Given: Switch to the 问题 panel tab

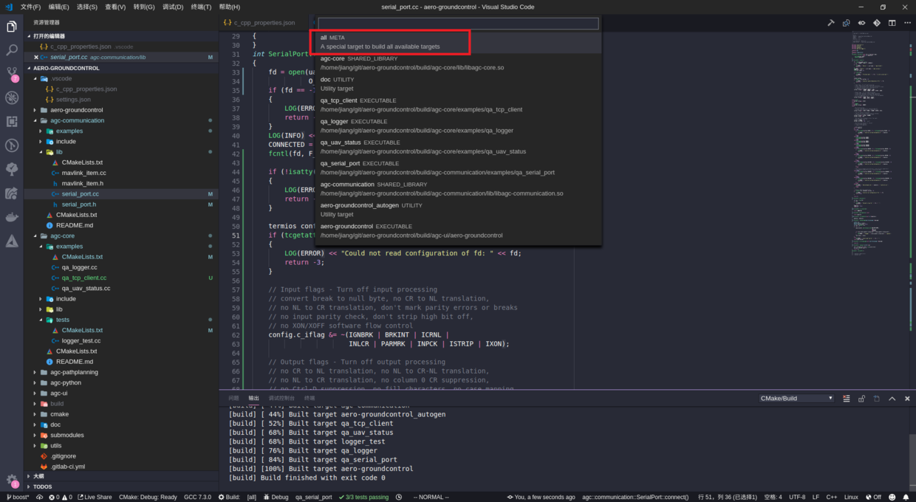Looking at the screenshot, I should coord(233,399).
